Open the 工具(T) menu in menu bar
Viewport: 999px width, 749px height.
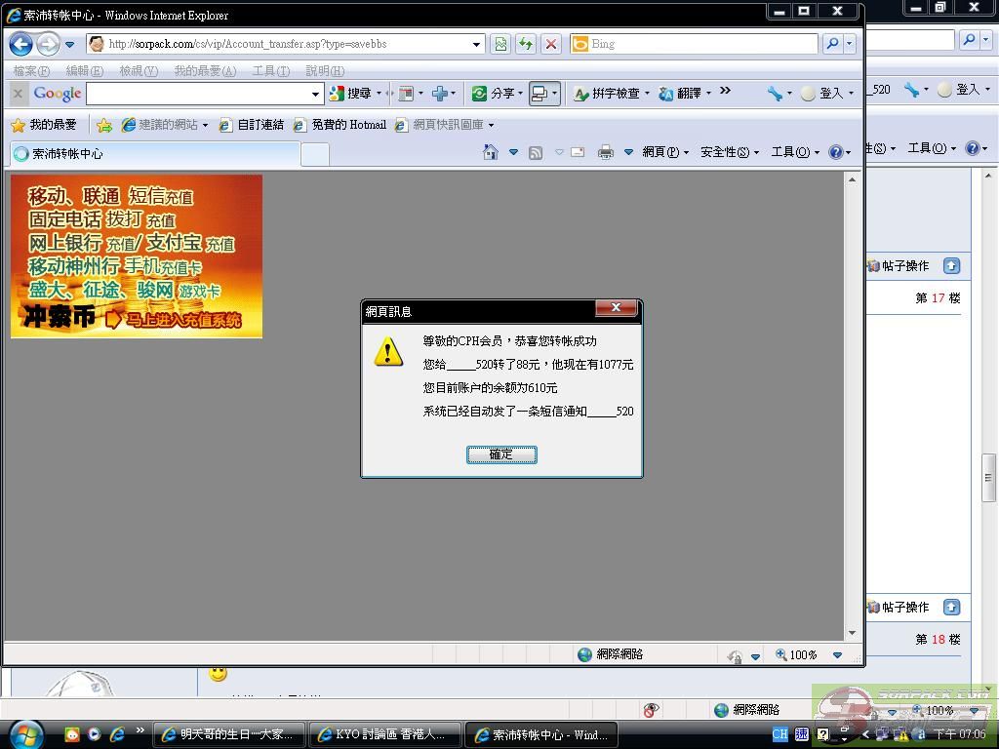[x=270, y=71]
